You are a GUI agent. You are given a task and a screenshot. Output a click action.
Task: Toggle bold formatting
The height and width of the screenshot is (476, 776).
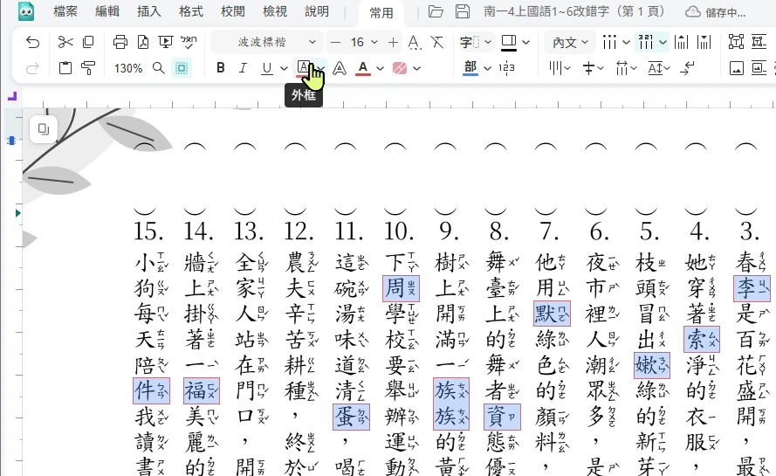tap(221, 68)
